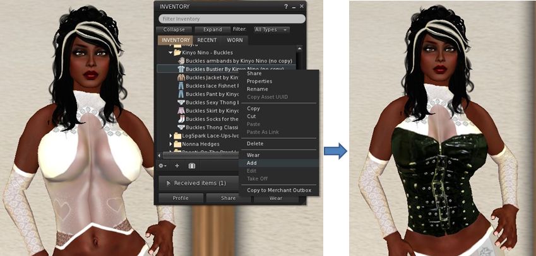536x256 pixels.
Task: Click the plus icon to add new item
Action: pos(177,166)
